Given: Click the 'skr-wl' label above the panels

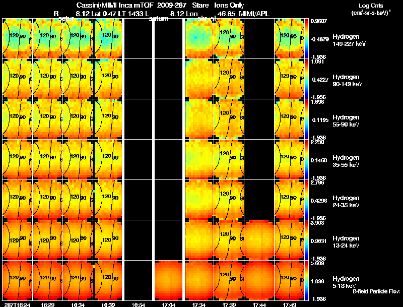Looking at the screenshot, I should [x=206, y=19].
